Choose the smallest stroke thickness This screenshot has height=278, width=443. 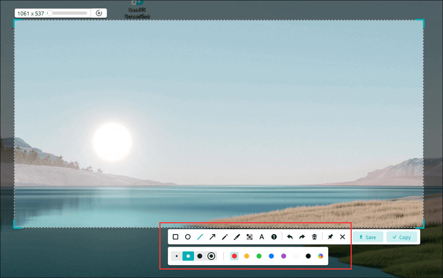point(177,256)
